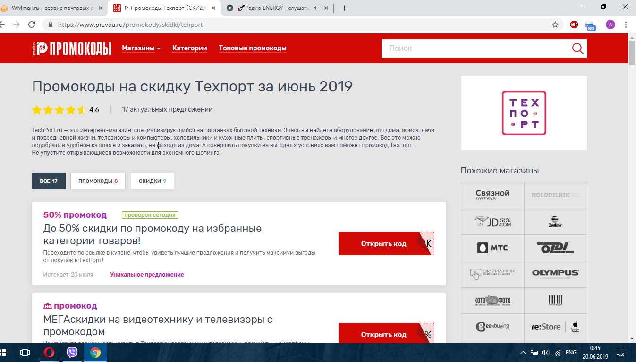This screenshot has width=636, height=362.
Task: Bookmark page with star icon
Action: pos(555,25)
